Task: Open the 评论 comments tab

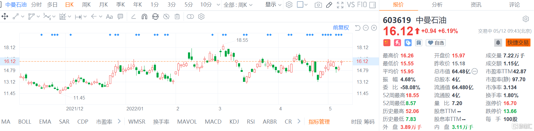Action: 515,5
